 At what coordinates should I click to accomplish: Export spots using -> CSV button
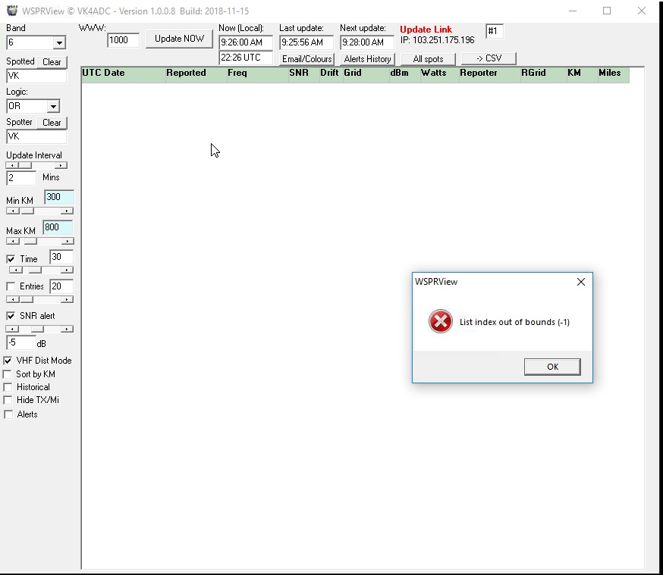click(489, 58)
